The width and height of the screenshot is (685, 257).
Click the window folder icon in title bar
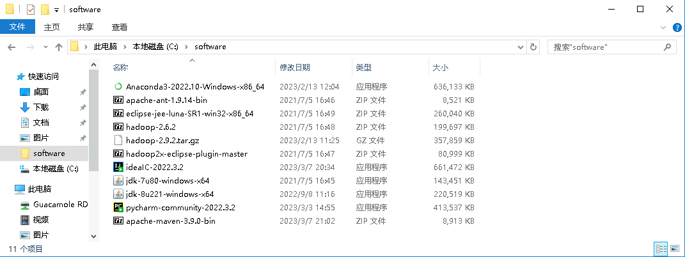(x=10, y=9)
